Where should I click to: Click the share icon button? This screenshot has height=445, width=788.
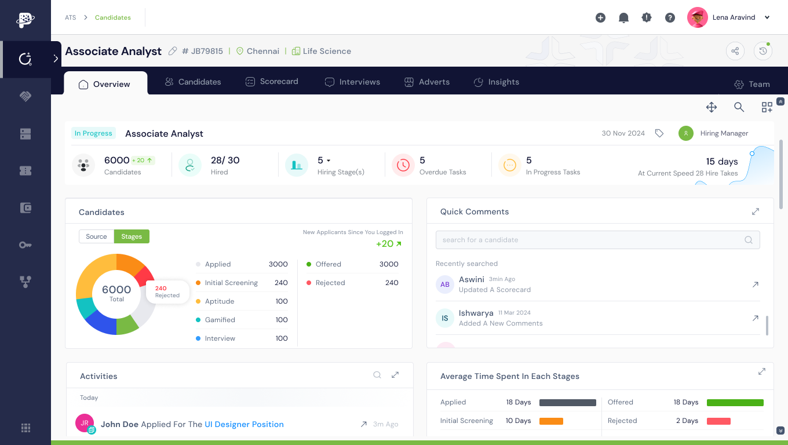click(x=735, y=51)
